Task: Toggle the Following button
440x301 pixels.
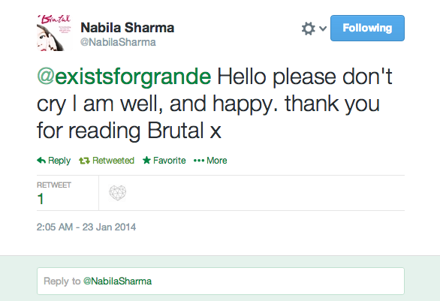Action: (367, 28)
